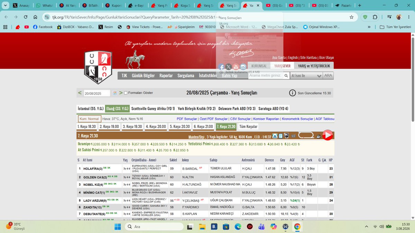Screen dimensions: 415x233
Task: Select Scottsville Guney Afrika (YD 1) tab
Action: [153, 108]
